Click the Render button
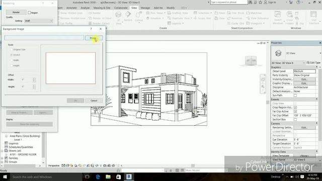 [x=16, y=12]
